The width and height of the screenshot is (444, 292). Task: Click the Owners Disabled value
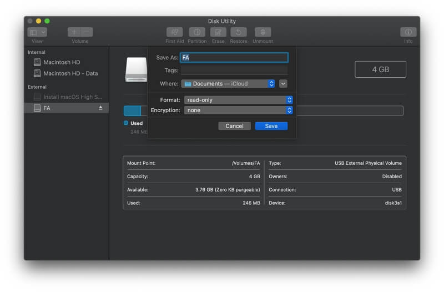[x=392, y=177]
